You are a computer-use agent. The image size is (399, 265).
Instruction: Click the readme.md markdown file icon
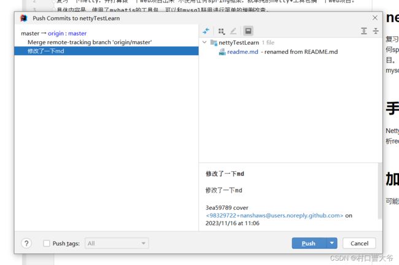pos(222,52)
